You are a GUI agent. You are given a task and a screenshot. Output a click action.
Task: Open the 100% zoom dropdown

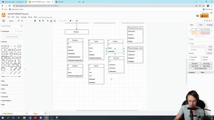pyautogui.click(x=12, y=21)
